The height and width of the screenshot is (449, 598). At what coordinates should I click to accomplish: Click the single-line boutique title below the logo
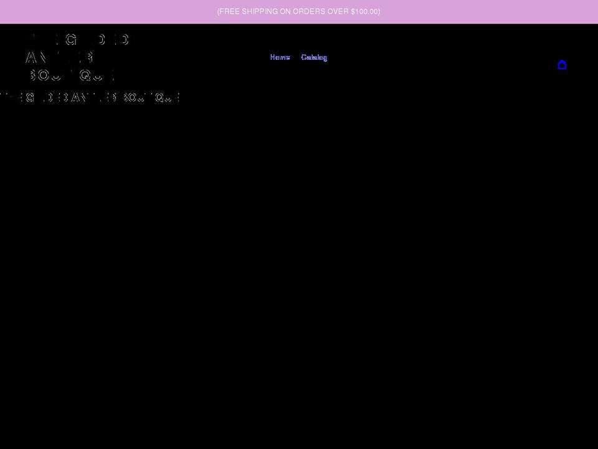coord(90,97)
